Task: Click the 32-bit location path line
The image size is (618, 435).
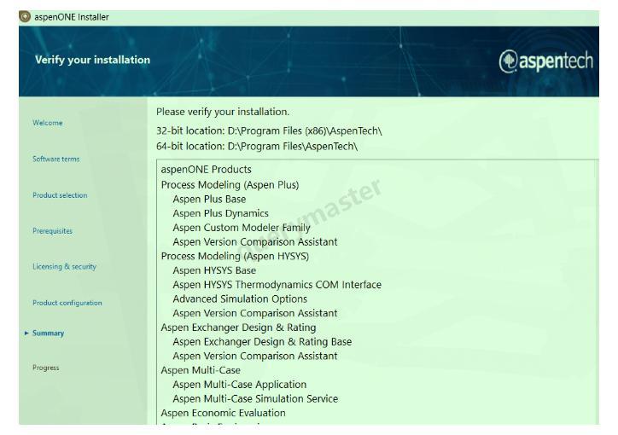Action: (269, 130)
